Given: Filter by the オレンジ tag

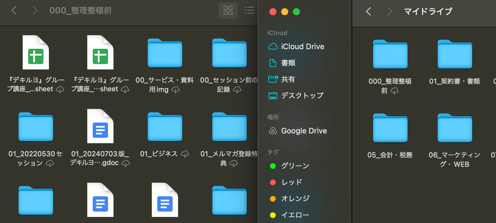Looking at the screenshot, I should (x=290, y=199).
